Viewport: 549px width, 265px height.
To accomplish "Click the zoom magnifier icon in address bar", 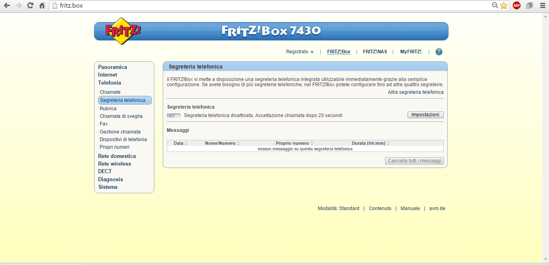I will [495, 6].
